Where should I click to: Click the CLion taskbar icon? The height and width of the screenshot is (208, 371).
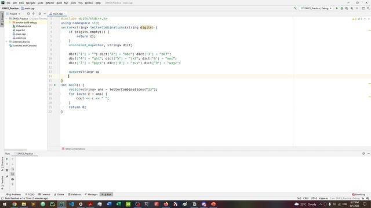[61, 204]
